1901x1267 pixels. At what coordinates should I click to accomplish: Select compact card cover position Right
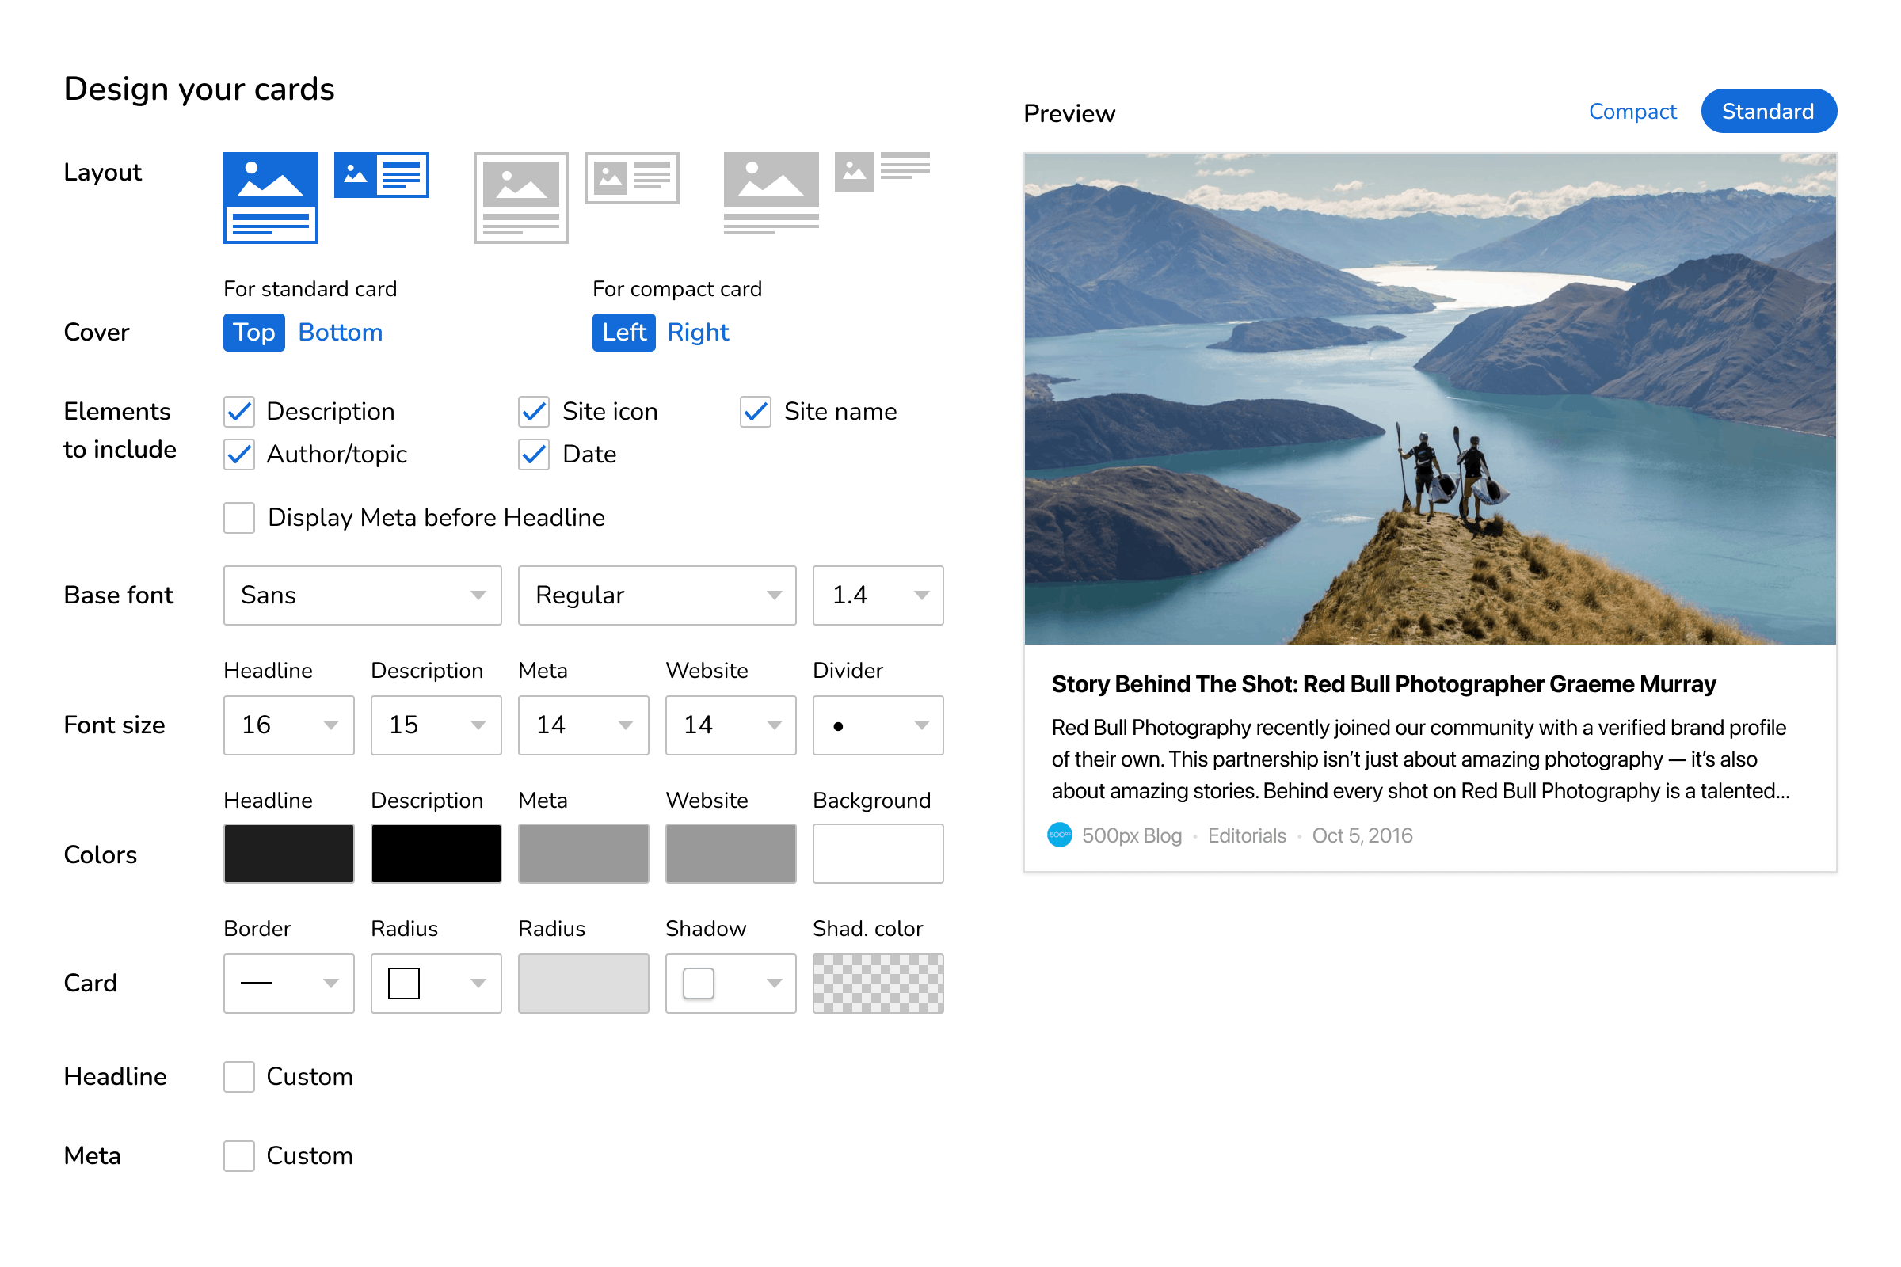pyautogui.click(x=699, y=331)
